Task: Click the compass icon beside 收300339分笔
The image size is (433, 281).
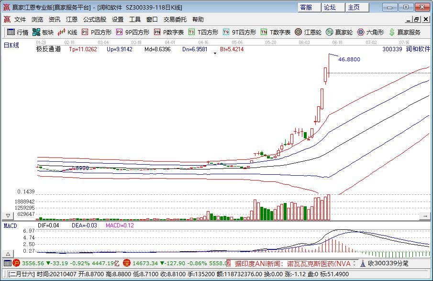Action: coord(363,263)
